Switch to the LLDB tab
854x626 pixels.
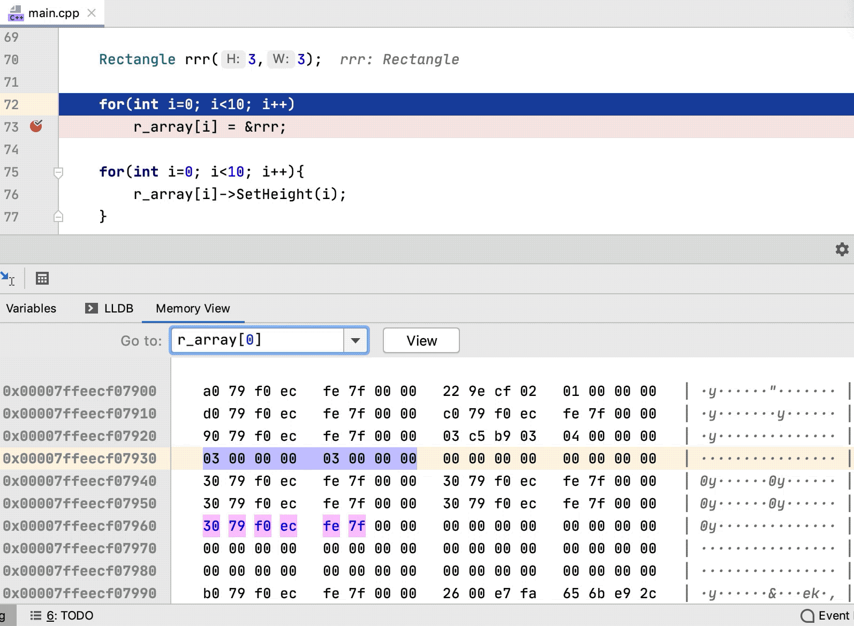(118, 308)
